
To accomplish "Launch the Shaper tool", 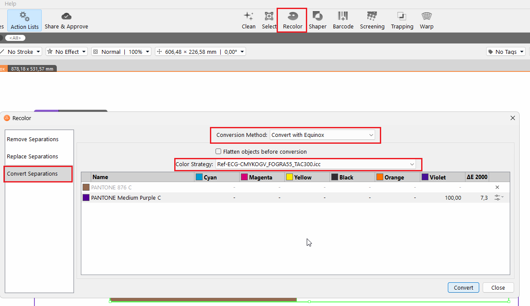I will 317,19.
